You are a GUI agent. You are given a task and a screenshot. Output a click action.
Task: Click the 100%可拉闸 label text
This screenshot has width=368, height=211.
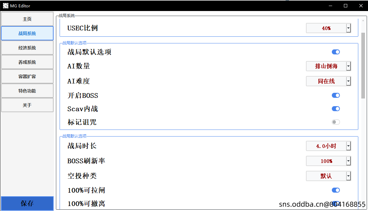86,190
